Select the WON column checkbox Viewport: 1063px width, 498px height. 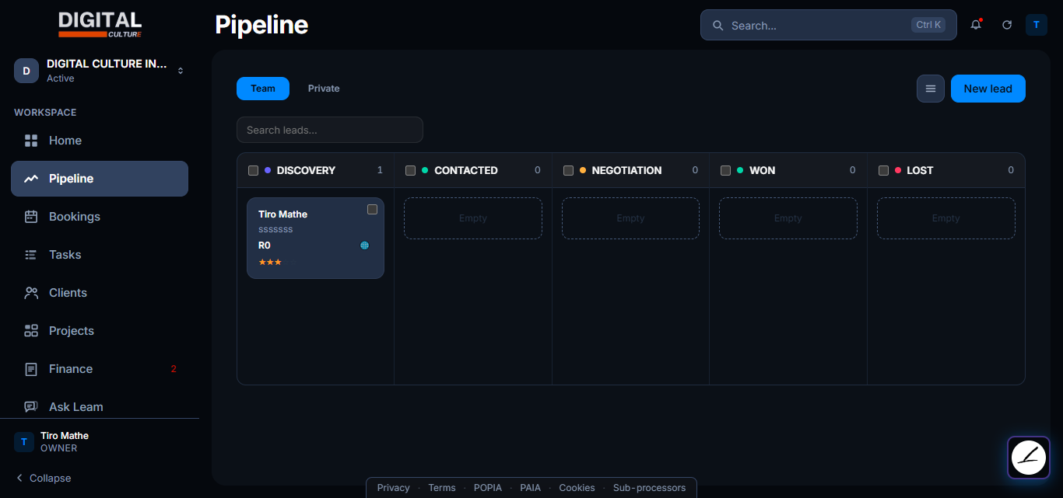point(725,170)
